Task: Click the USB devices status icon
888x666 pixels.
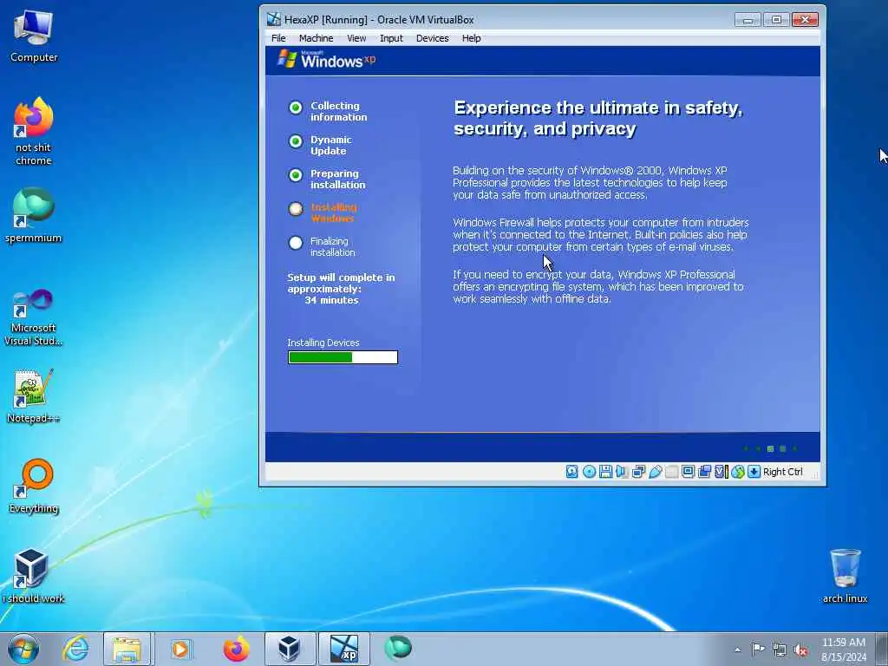Action: coord(655,472)
